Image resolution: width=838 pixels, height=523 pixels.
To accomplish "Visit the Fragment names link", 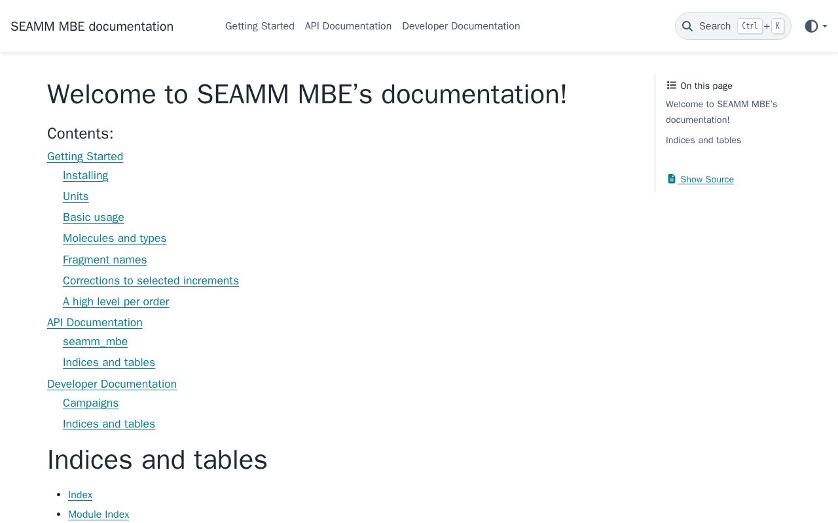I will (x=105, y=260).
